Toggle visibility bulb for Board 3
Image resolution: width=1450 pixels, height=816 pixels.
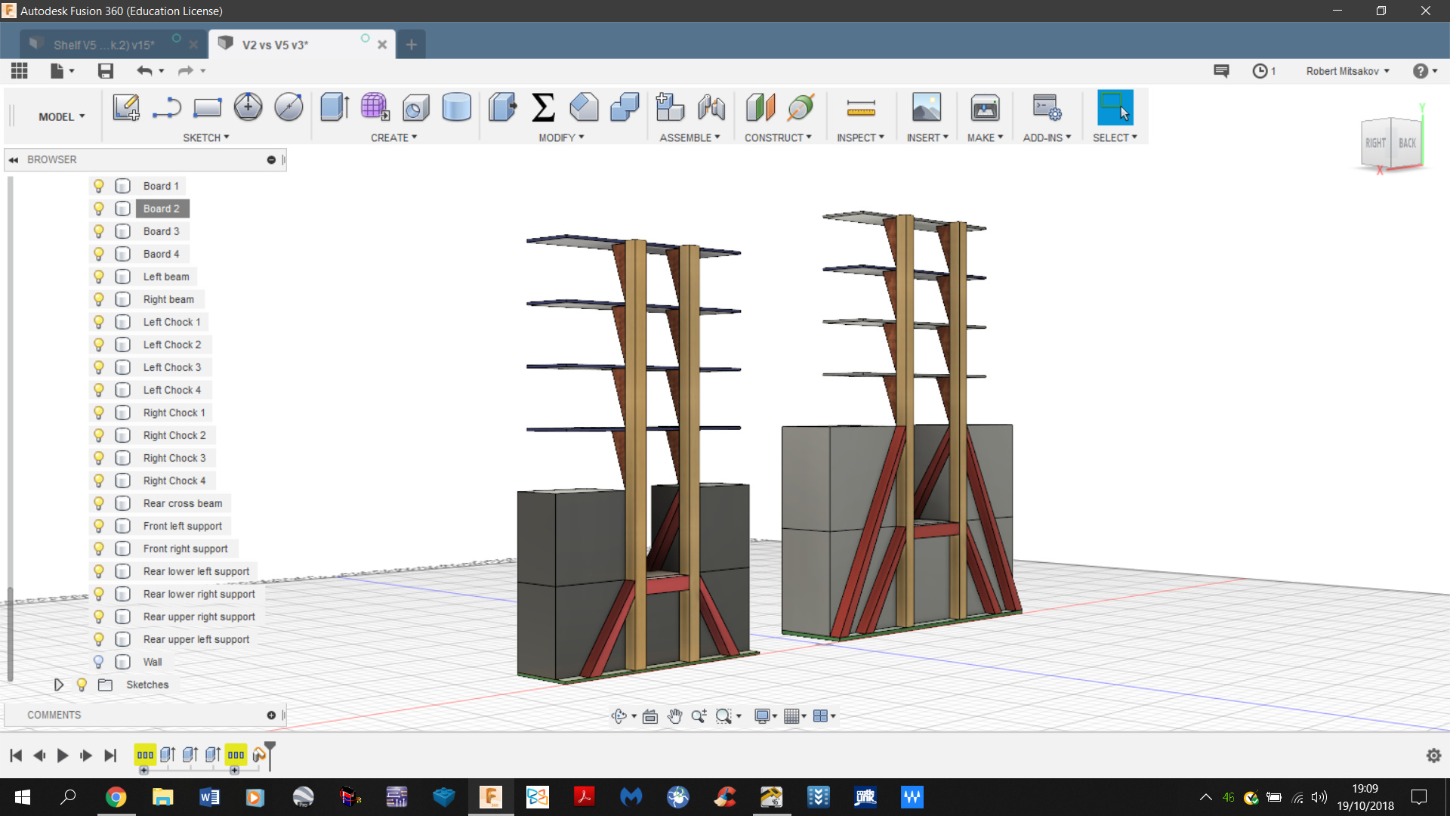(x=99, y=231)
